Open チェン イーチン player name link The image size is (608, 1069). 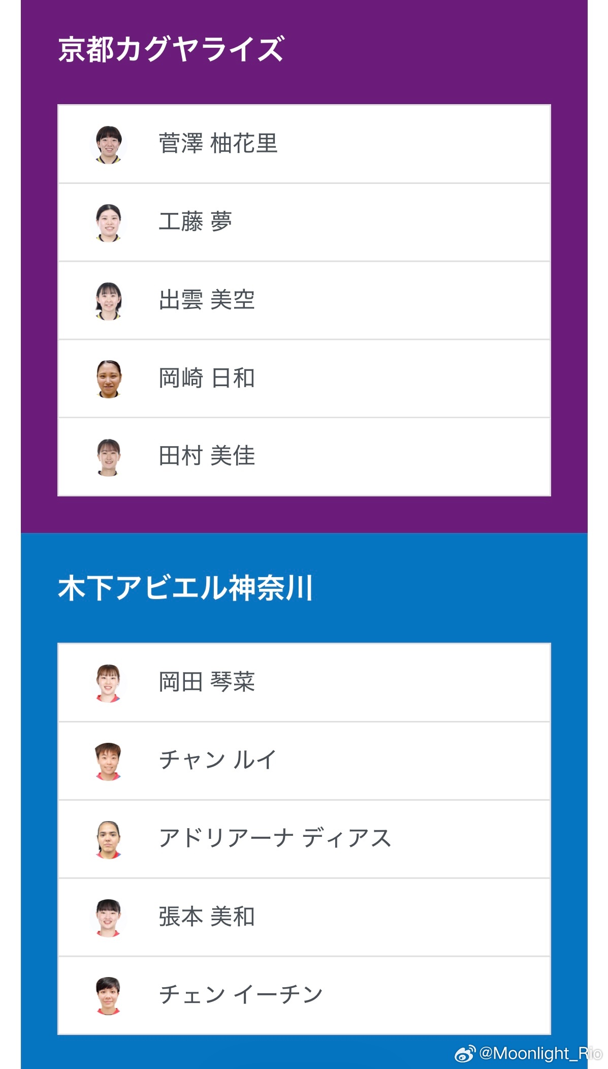point(241,995)
